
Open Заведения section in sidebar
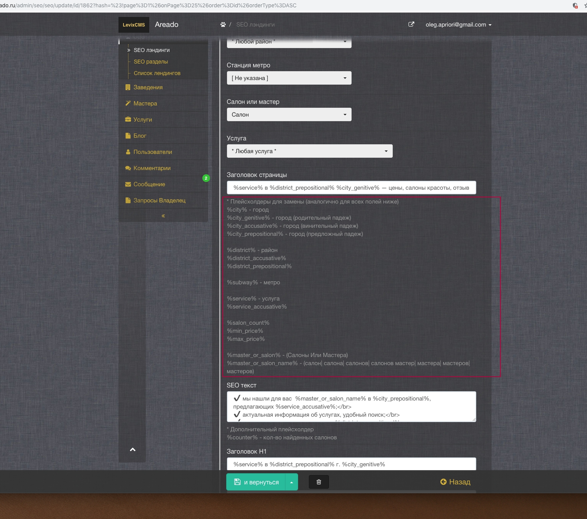[x=148, y=87]
